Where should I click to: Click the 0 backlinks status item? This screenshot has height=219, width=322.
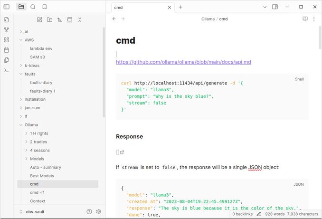point(243,214)
